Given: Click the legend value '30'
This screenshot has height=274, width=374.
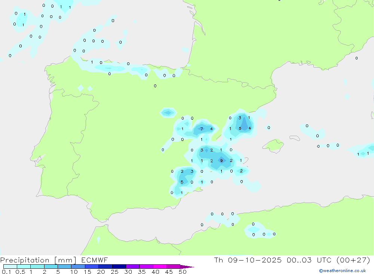Looking at the screenshot, I should coord(128,272).
